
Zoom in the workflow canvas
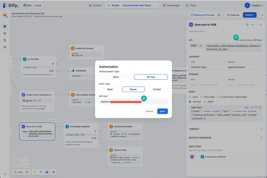[x=27, y=172]
